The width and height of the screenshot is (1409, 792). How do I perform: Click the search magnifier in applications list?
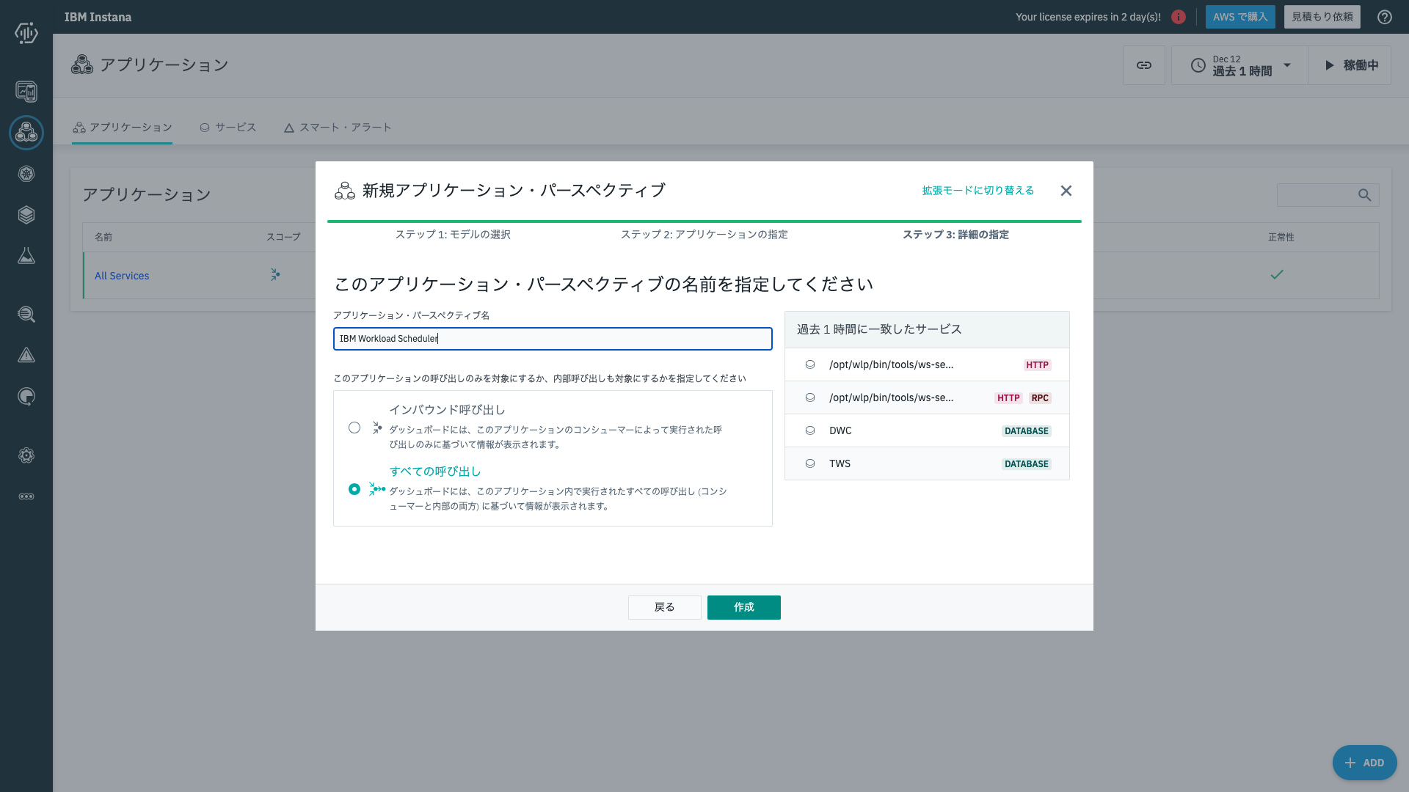[1364, 195]
